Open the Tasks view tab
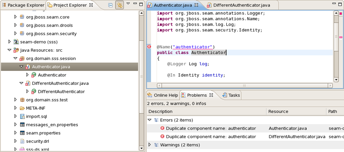Screen dimensions: 344x152 click(231, 95)
